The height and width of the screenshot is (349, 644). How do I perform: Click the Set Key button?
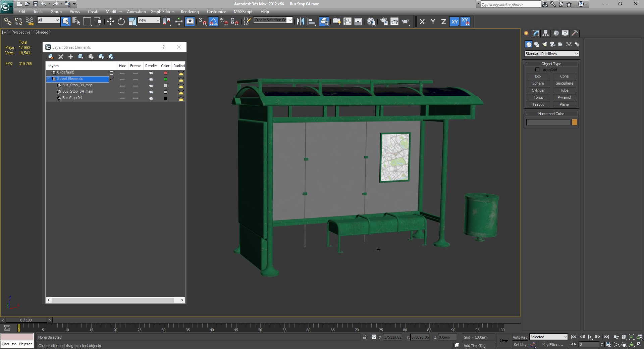point(520,345)
